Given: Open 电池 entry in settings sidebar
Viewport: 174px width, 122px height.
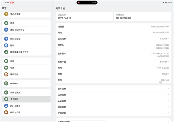Looking at the screenshot, I should click(26, 68).
